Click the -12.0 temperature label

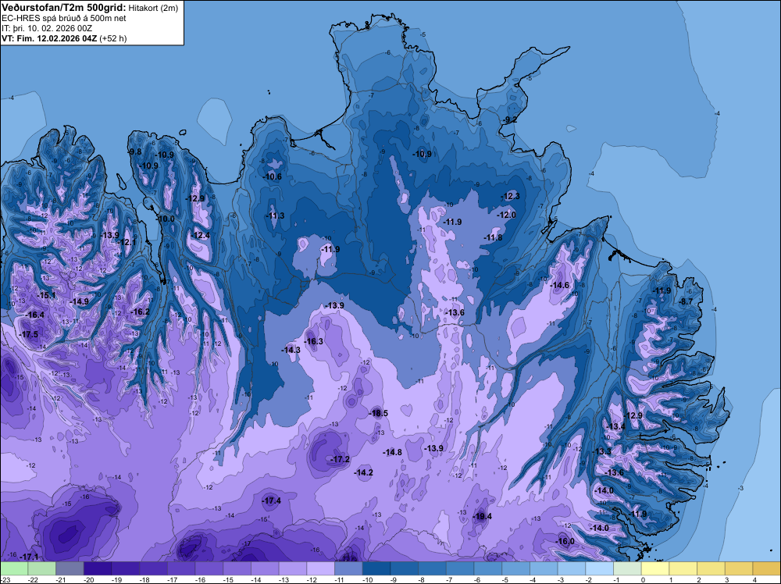(x=507, y=215)
